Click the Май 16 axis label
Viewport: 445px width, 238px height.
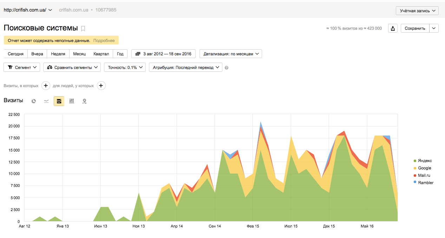(x=367, y=226)
